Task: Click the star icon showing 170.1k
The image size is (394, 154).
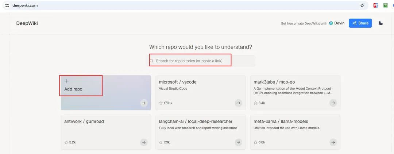Action: point(161,103)
